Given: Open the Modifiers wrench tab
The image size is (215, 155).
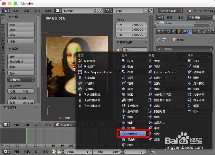Looking at the screenshot, I should [x=189, y=32].
